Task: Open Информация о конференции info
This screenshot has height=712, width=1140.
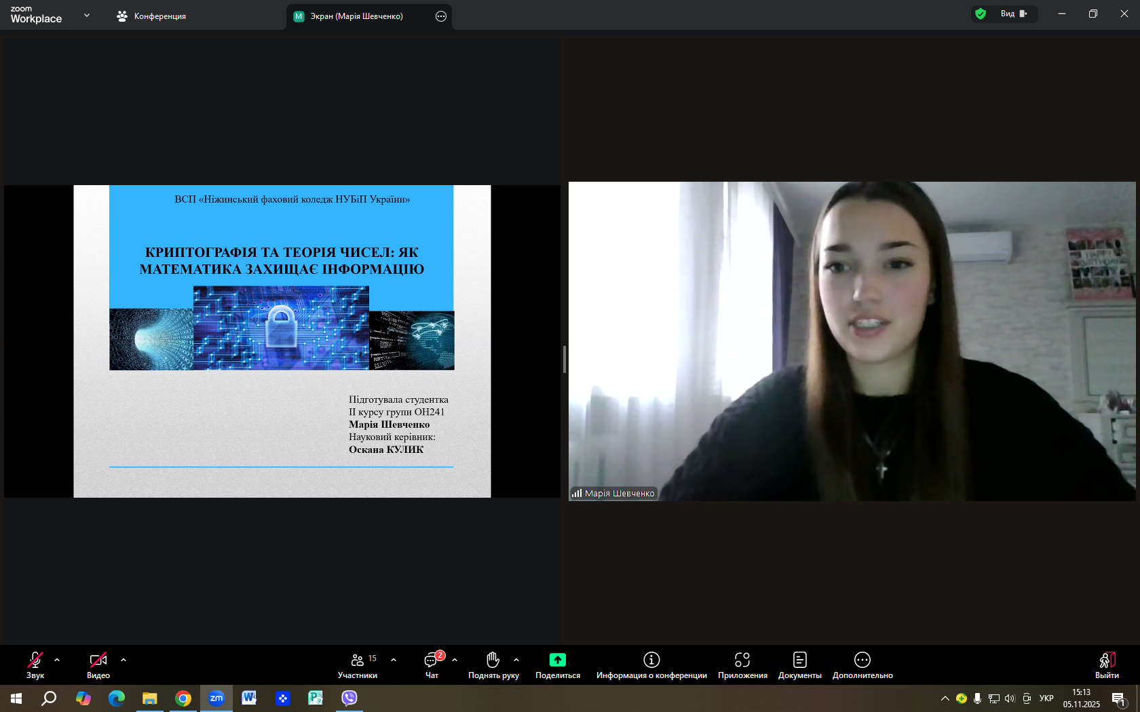Action: (x=651, y=665)
